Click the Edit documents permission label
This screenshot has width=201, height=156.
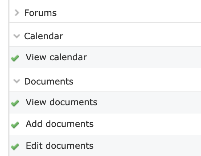60,145
